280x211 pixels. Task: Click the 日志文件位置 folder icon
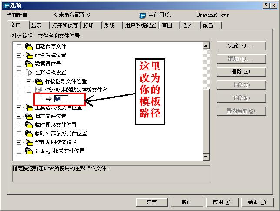tap(29, 116)
